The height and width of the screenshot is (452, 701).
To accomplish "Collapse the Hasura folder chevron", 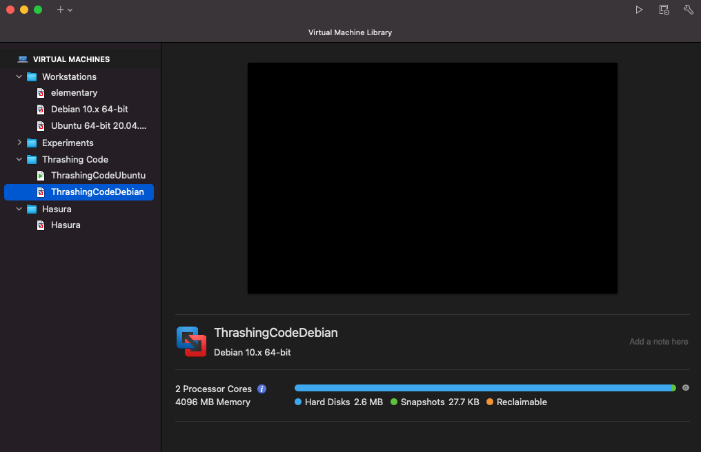I will coord(19,209).
